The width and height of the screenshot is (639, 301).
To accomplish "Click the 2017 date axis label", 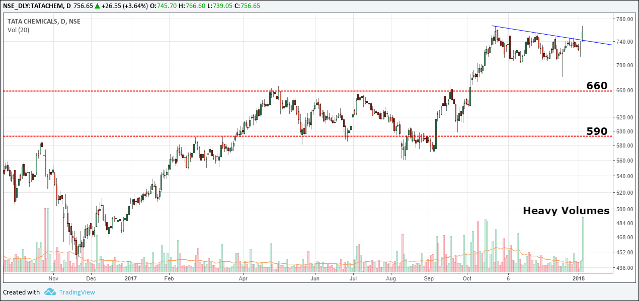I will [x=131, y=278].
